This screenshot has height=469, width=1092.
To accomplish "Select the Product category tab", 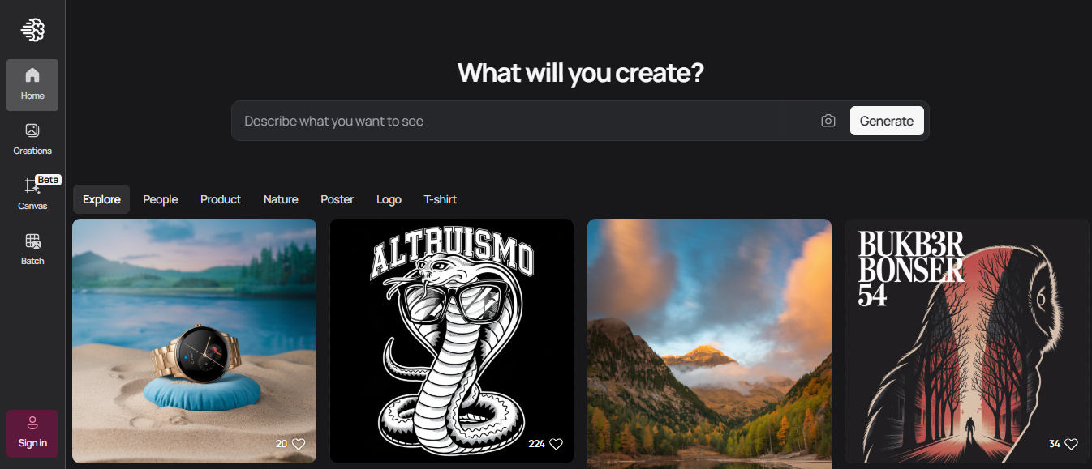I will (221, 199).
